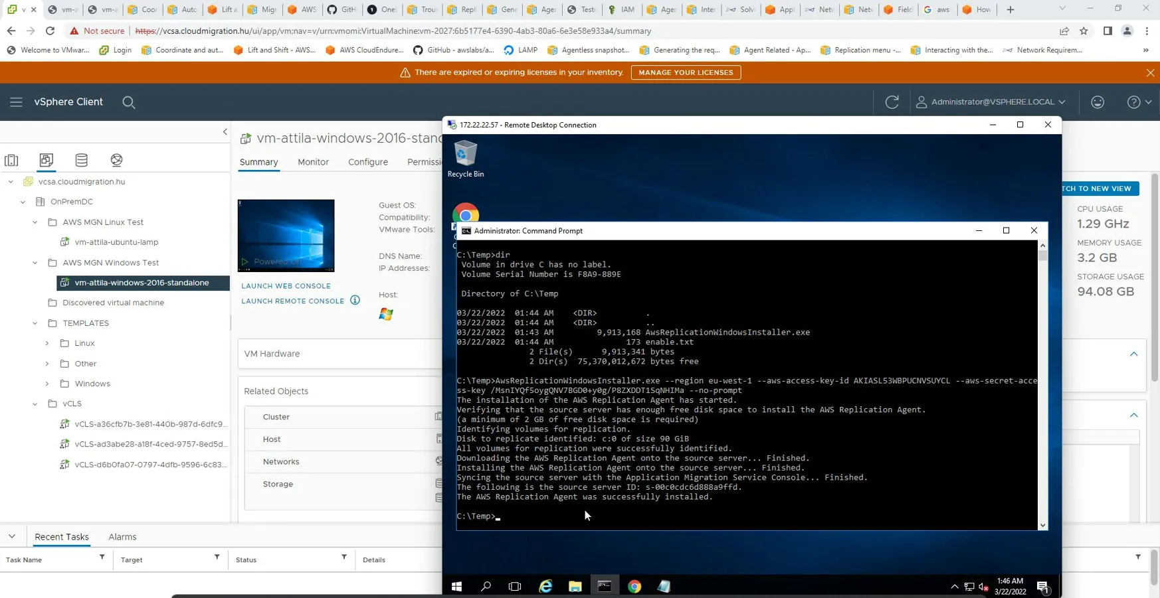This screenshot has width=1160, height=598.
Task: Collapse the vcsa.cloudmigration.hu tree node
Action: [x=11, y=182]
